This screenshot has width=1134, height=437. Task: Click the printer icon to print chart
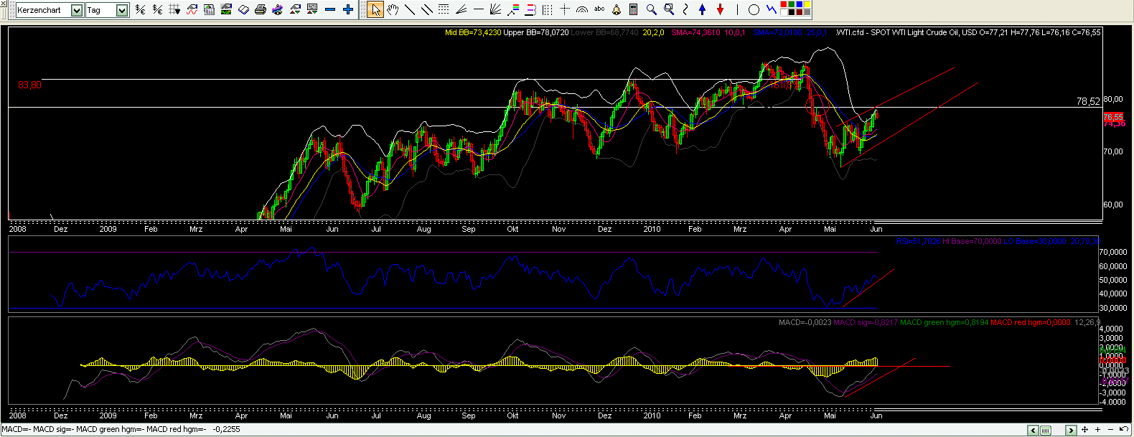click(261, 9)
